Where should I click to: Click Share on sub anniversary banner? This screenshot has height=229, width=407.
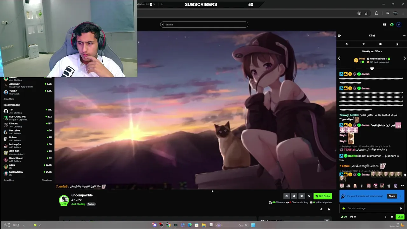[x=392, y=196]
